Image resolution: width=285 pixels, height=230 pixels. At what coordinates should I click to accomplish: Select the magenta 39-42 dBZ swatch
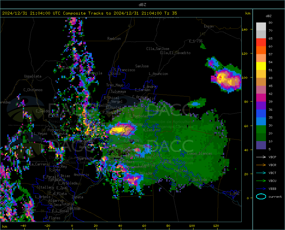[261, 98]
